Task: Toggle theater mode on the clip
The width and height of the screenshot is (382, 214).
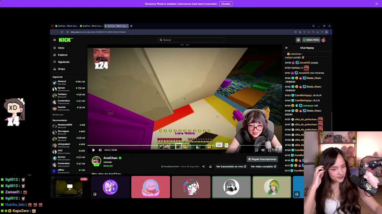Action: click(x=263, y=150)
